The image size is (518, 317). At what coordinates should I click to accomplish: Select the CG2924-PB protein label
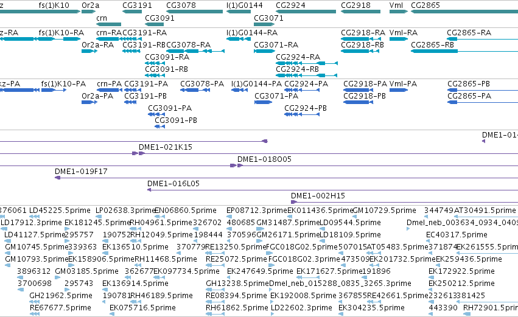click(306, 108)
